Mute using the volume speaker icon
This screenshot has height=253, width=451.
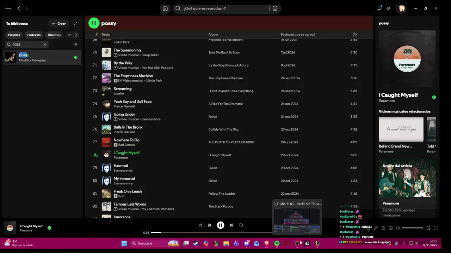click(398, 228)
